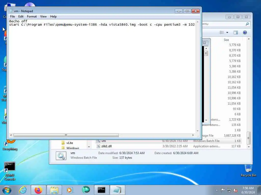The image size is (261, 195).
Task: Select the zlib1.dll file in Explorer
Action: tap(106, 146)
